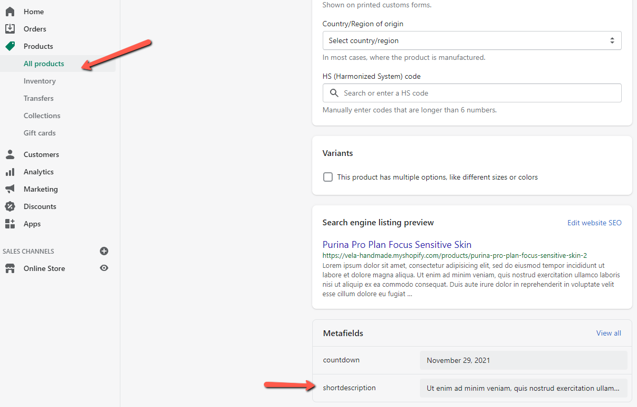
Task: Click View all metafields link
Action: (608, 333)
